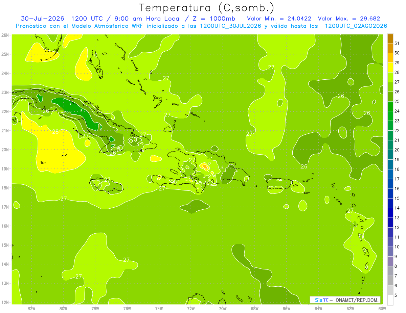The image size is (406, 313).
Task: Click the longitude label 80W
Action: 63,308
